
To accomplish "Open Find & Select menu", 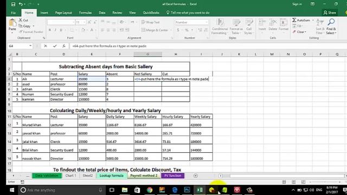I will pos(331,27).
